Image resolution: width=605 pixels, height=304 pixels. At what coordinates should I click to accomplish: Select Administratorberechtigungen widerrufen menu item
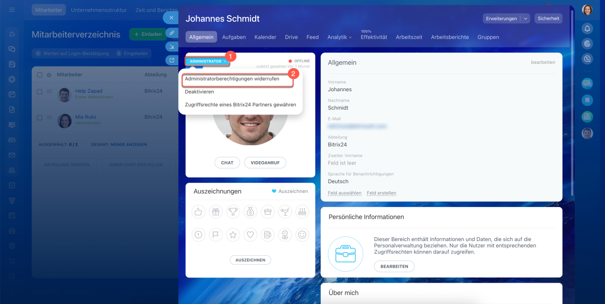232,79
